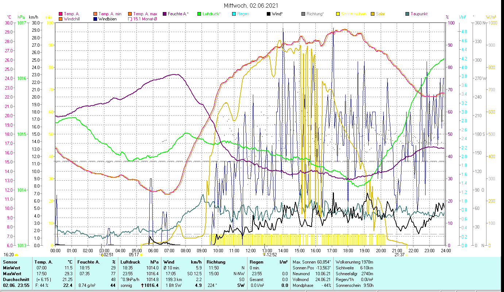This screenshot has width=504, height=292.
Task: Click the 'Richtung' column header
Action: tap(216, 262)
